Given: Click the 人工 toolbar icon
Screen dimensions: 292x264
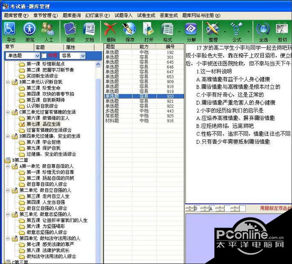Looking at the screenshot, I should tap(48, 32).
